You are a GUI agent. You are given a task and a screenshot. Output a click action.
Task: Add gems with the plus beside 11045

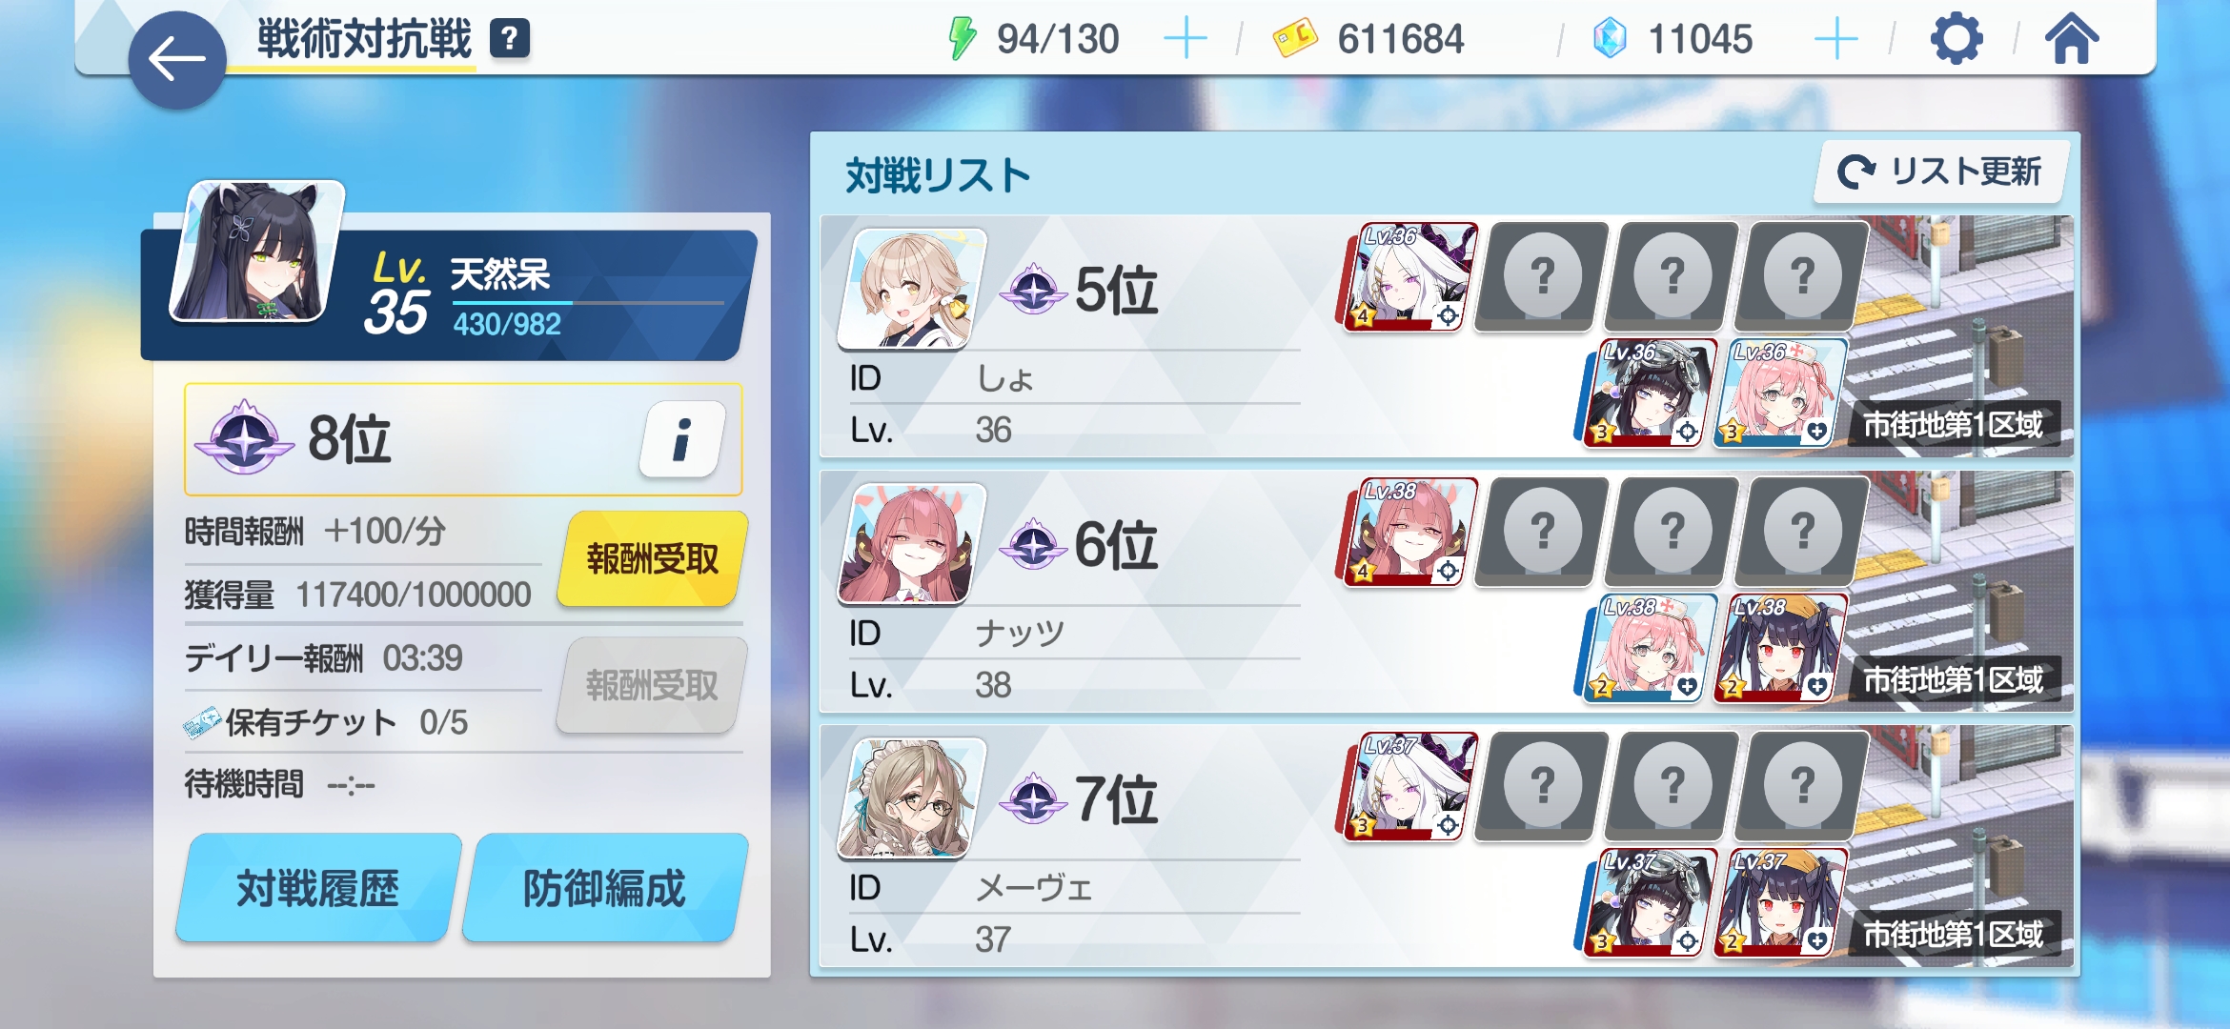[x=1835, y=39]
